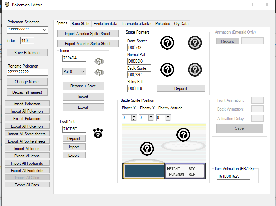Click enemy sprite in battle preview
The image size is (276, 206).
(183, 135)
